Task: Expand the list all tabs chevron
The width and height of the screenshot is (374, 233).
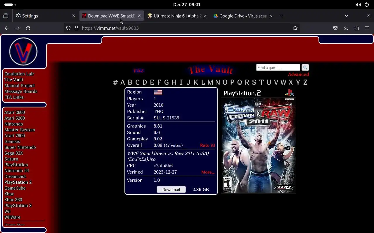Action: [347, 16]
